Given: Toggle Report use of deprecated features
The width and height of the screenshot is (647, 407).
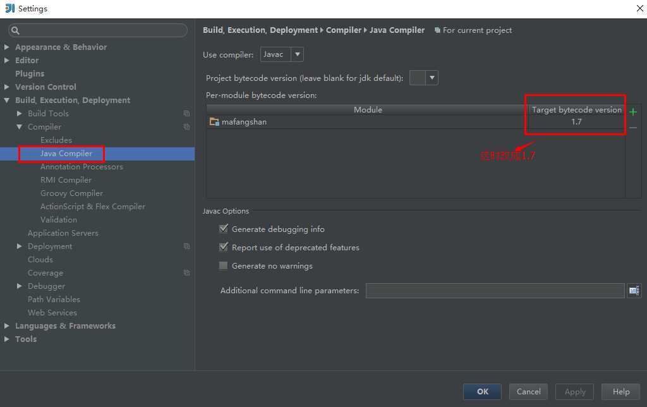Looking at the screenshot, I should (x=223, y=247).
